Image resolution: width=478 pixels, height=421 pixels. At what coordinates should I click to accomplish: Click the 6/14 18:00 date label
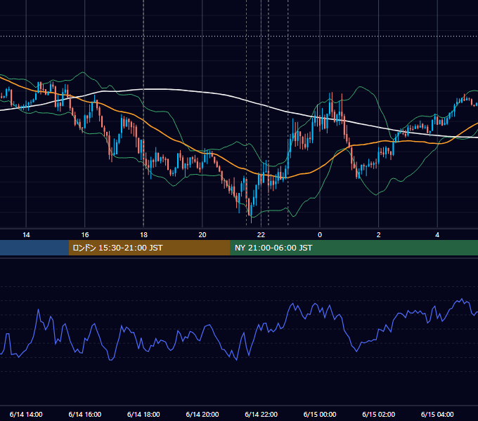click(x=143, y=414)
